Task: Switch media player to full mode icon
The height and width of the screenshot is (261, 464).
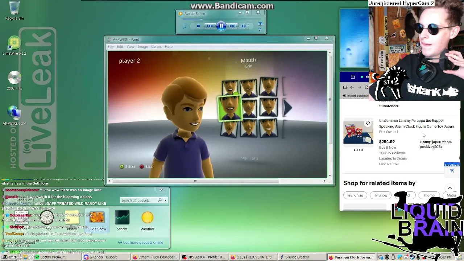Action: (x=260, y=24)
